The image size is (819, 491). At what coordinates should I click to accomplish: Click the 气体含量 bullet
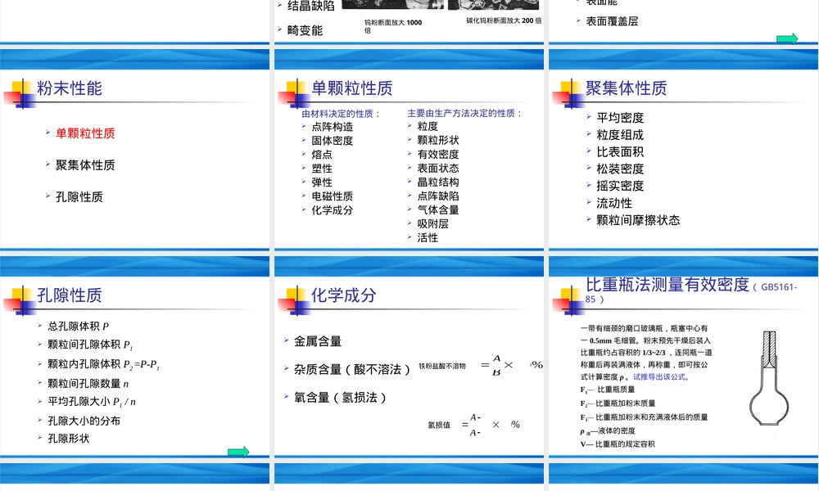pyautogui.click(x=437, y=209)
